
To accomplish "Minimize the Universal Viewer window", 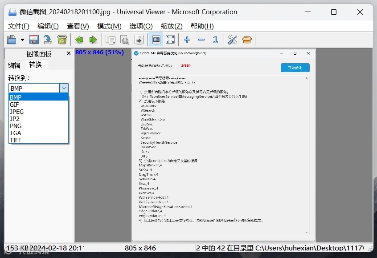I will tap(308, 12).
